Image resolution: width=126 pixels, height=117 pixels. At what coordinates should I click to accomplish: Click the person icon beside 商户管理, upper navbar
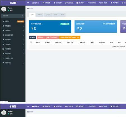(x=111, y=3)
